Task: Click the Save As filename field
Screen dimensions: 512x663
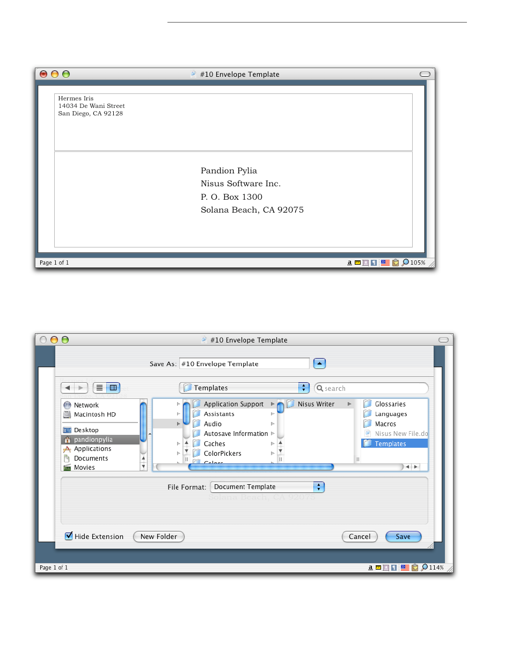Action: pyautogui.click(x=244, y=363)
